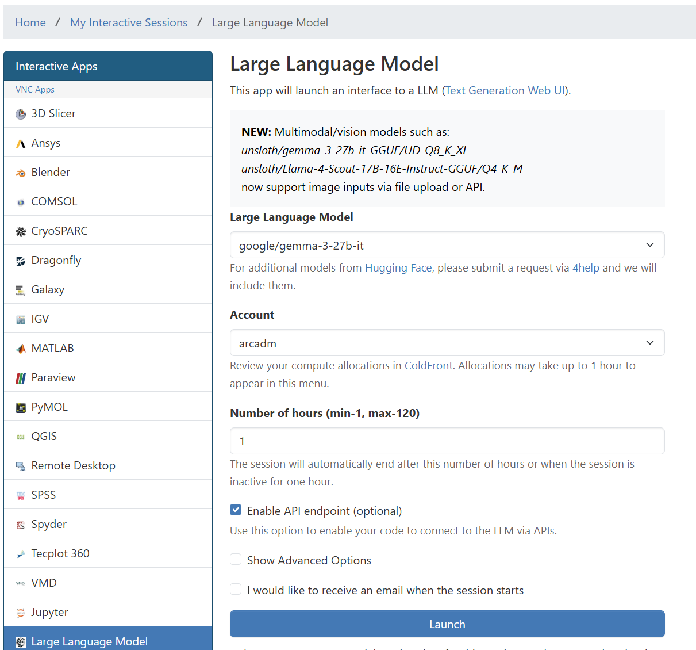Disable the Enable API endpoint checkbox
This screenshot has width=696, height=650.
coord(236,510)
